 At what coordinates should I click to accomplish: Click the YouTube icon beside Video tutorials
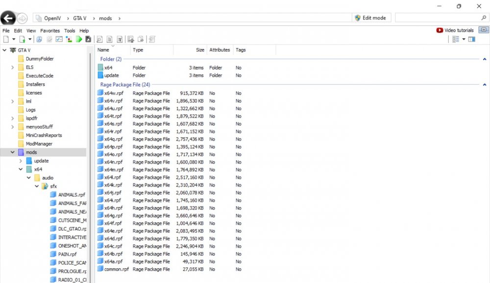click(440, 30)
